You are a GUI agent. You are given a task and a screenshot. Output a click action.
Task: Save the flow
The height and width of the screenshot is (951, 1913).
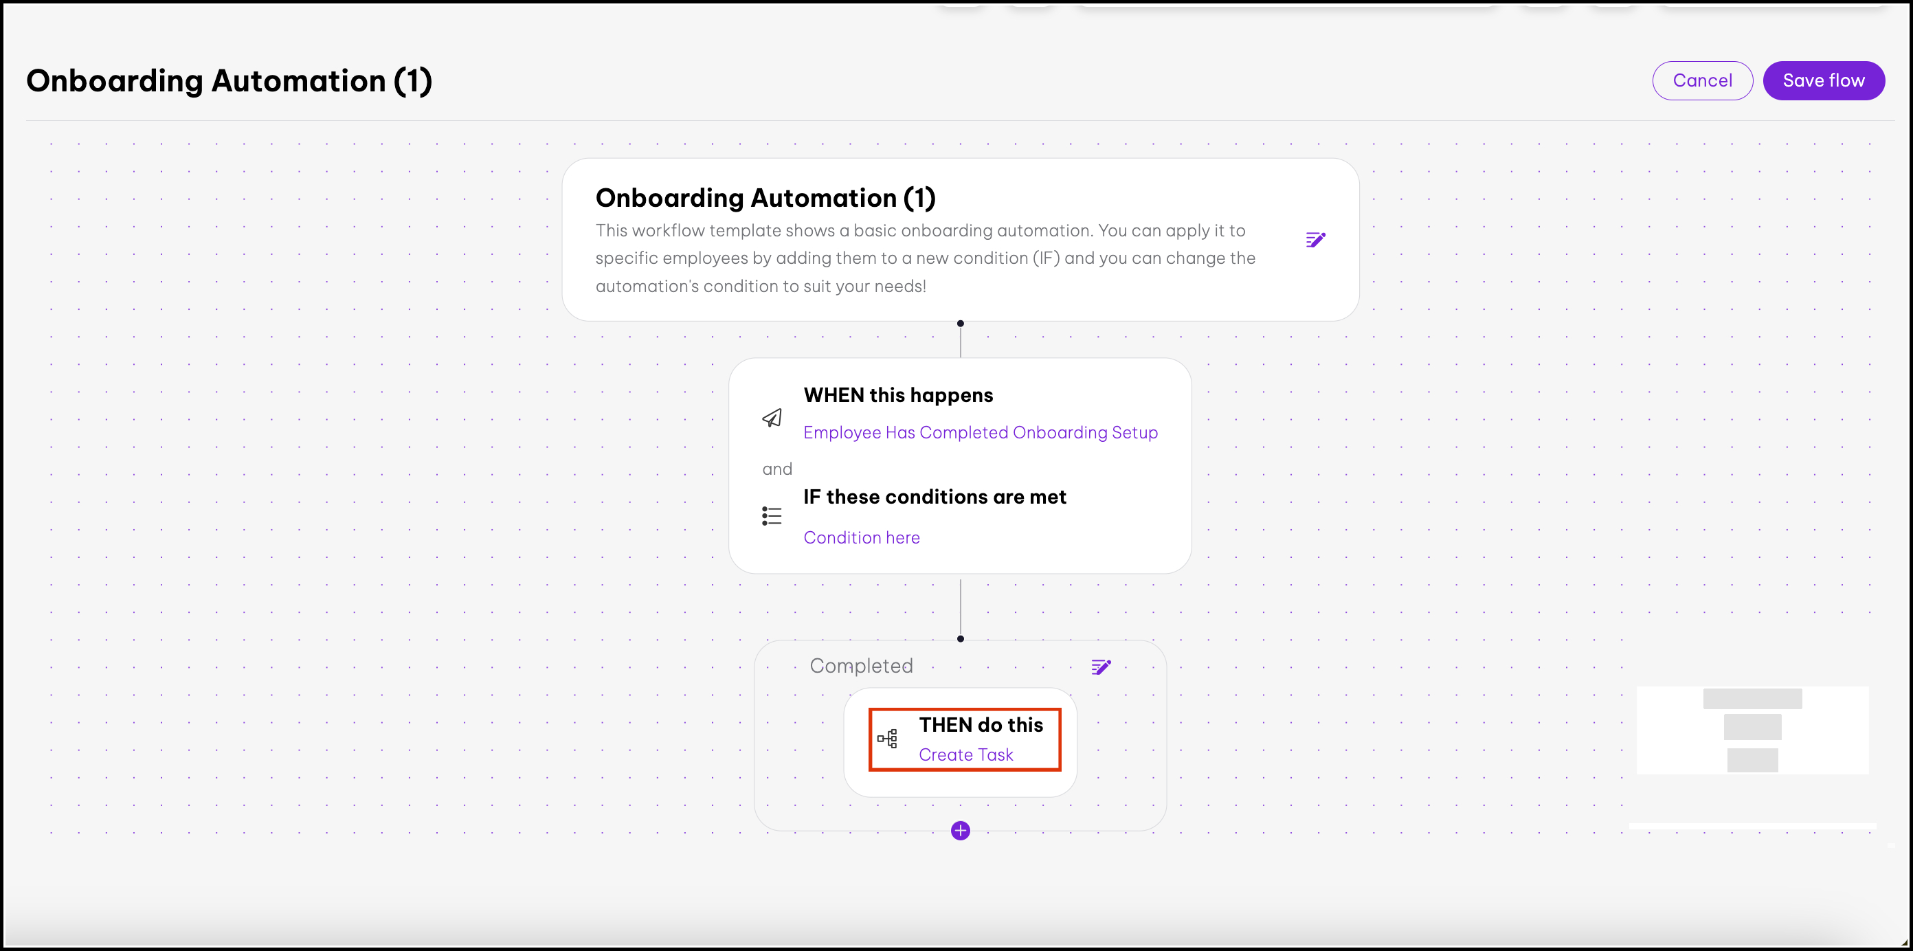point(1823,81)
